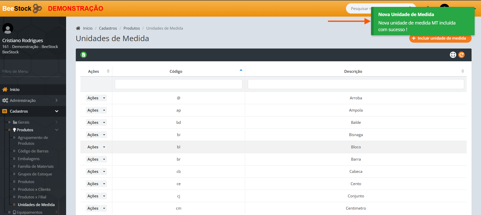This screenshot has width=481, height=215.
Task: Open Código de Barras menu item
Action: [33, 151]
